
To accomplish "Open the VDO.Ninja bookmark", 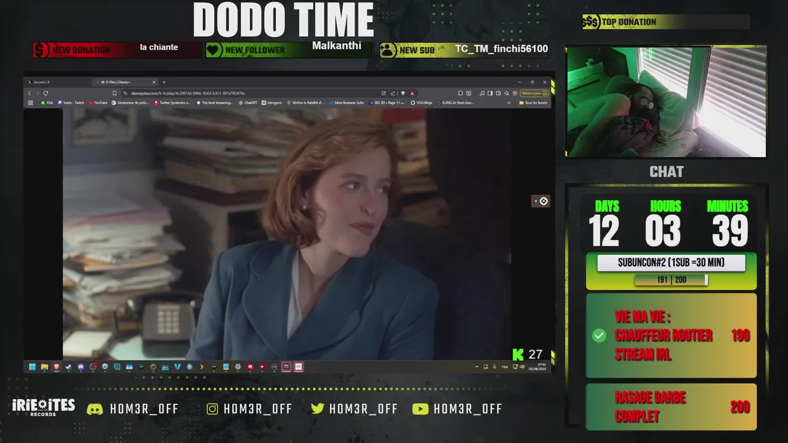I will (x=421, y=103).
